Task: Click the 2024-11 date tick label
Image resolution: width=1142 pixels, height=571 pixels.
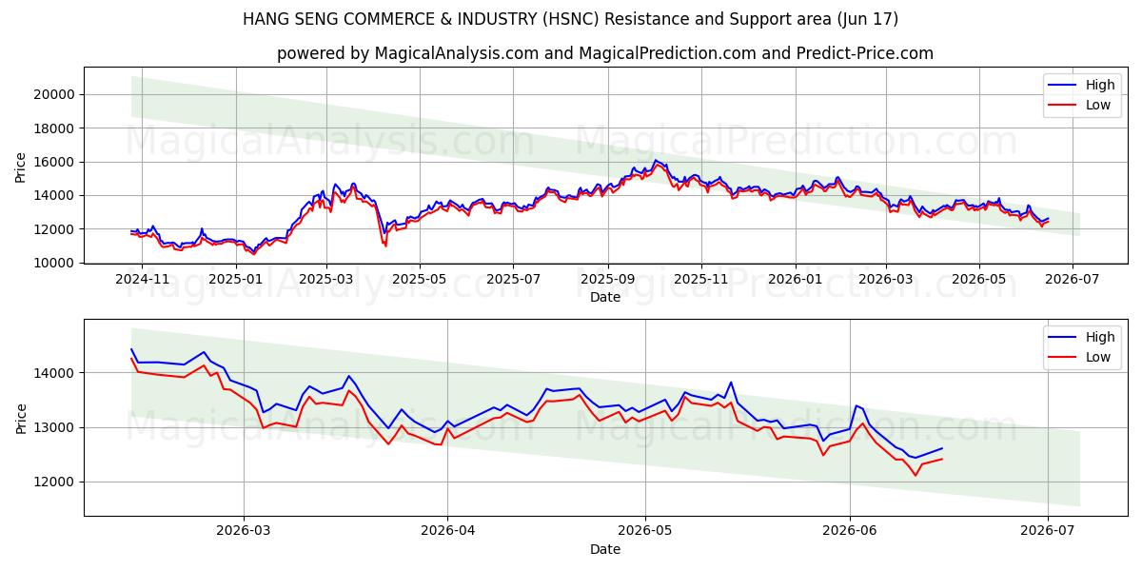Action: [x=142, y=279]
